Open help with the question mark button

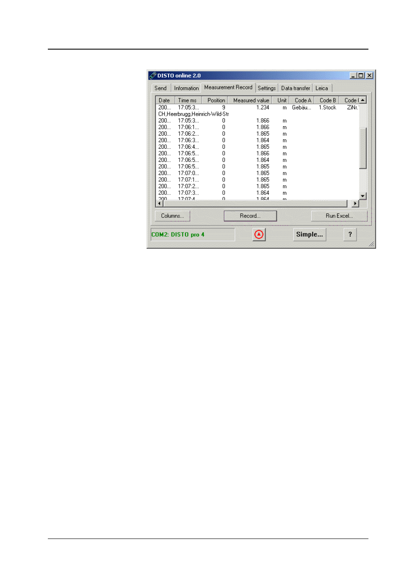pos(350,234)
